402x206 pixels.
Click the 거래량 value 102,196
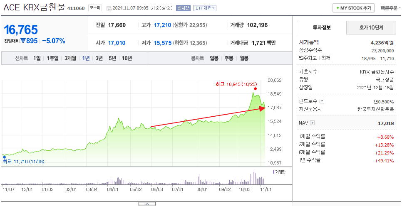click(258, 25)
